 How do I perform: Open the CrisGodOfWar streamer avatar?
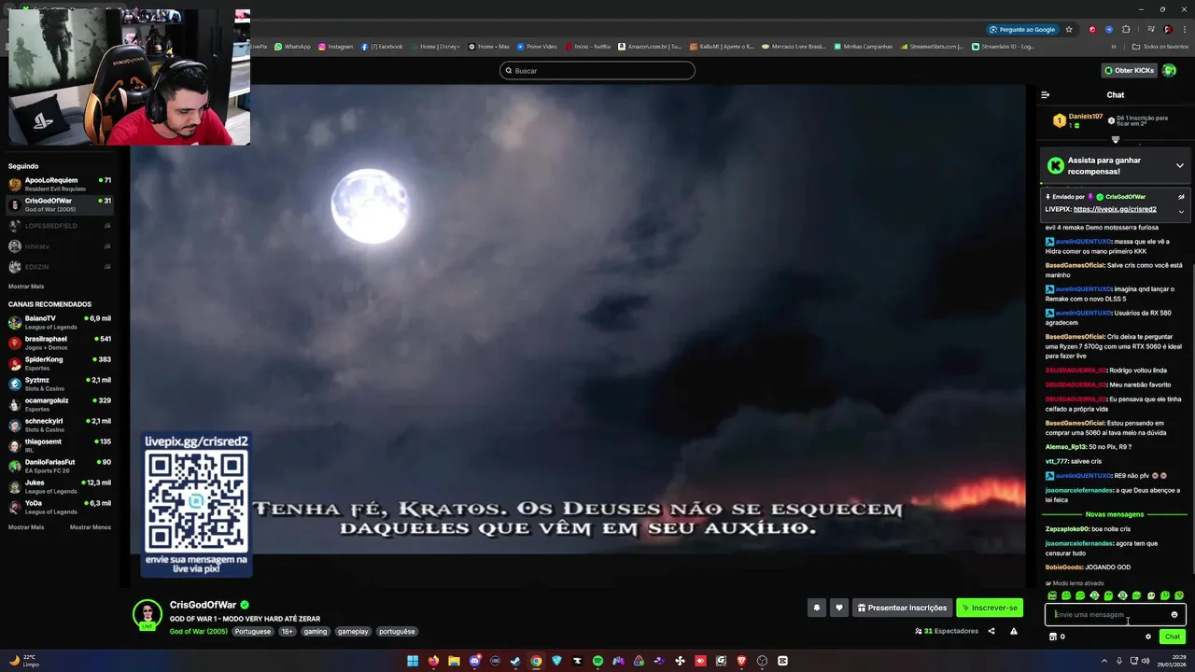pos(147,613)
